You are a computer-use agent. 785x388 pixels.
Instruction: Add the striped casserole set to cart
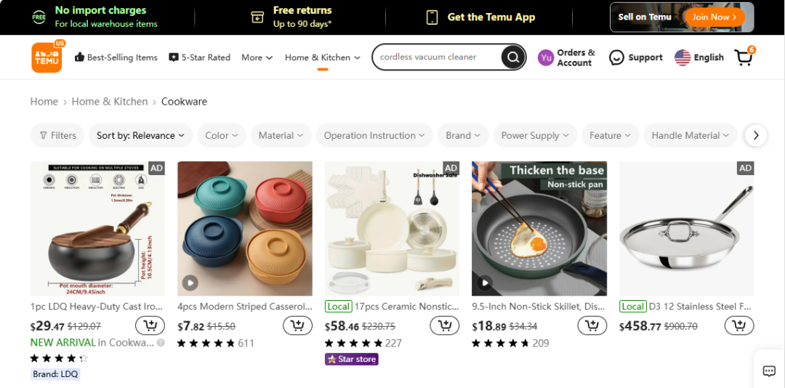click(297, 326)
